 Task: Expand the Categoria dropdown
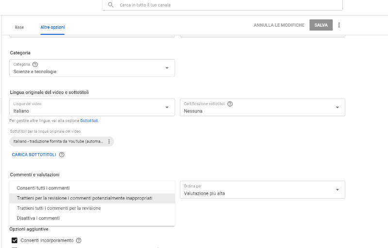[x=167, y=68]
